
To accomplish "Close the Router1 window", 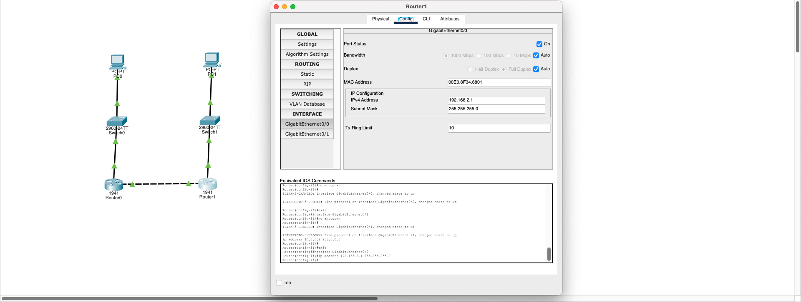I will coord(276,7).
